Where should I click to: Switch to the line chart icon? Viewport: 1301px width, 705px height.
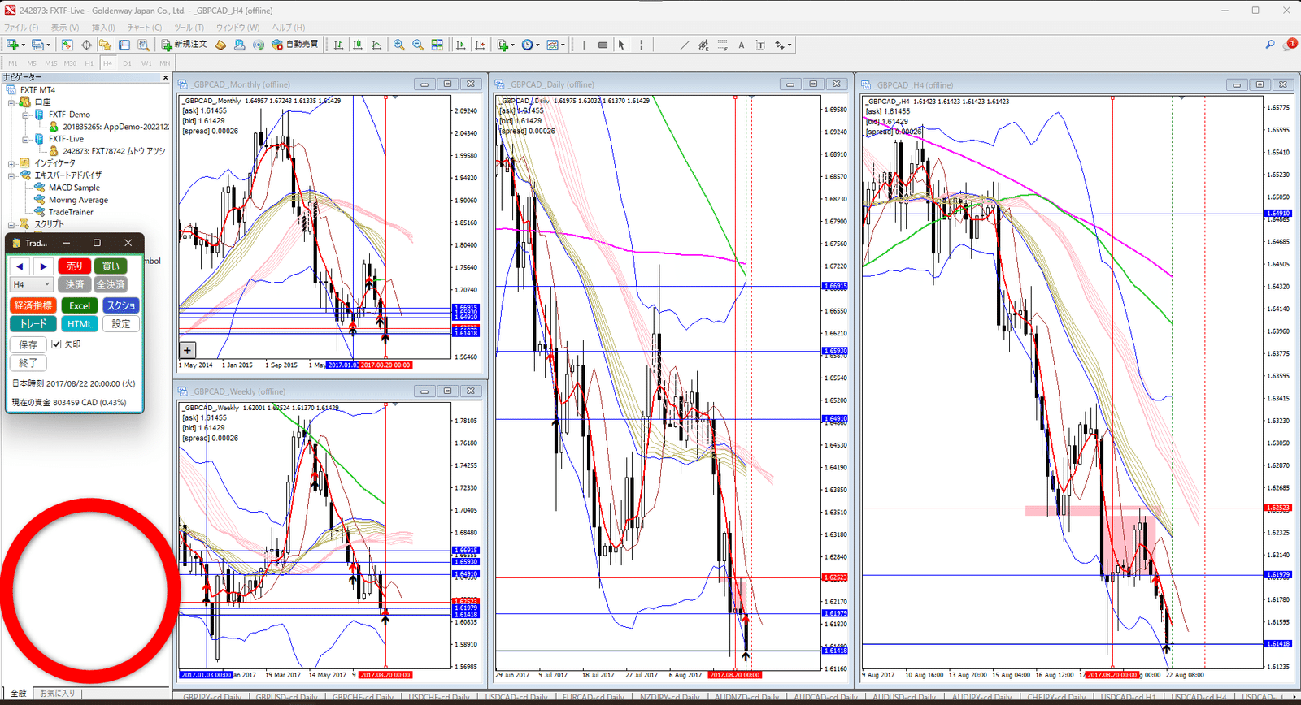(376, 45)
